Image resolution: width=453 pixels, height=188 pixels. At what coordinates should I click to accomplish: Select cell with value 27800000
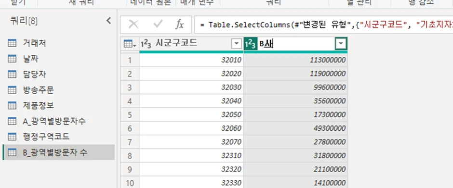295,142
